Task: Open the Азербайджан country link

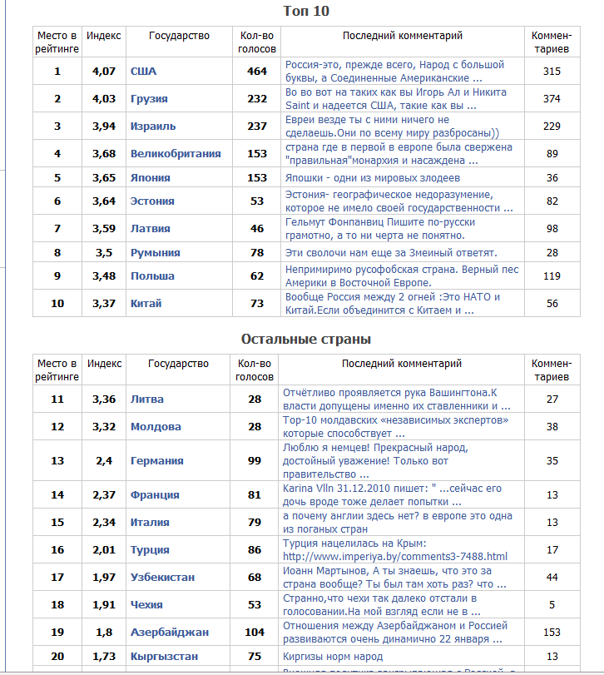Action: pos(170,633)
